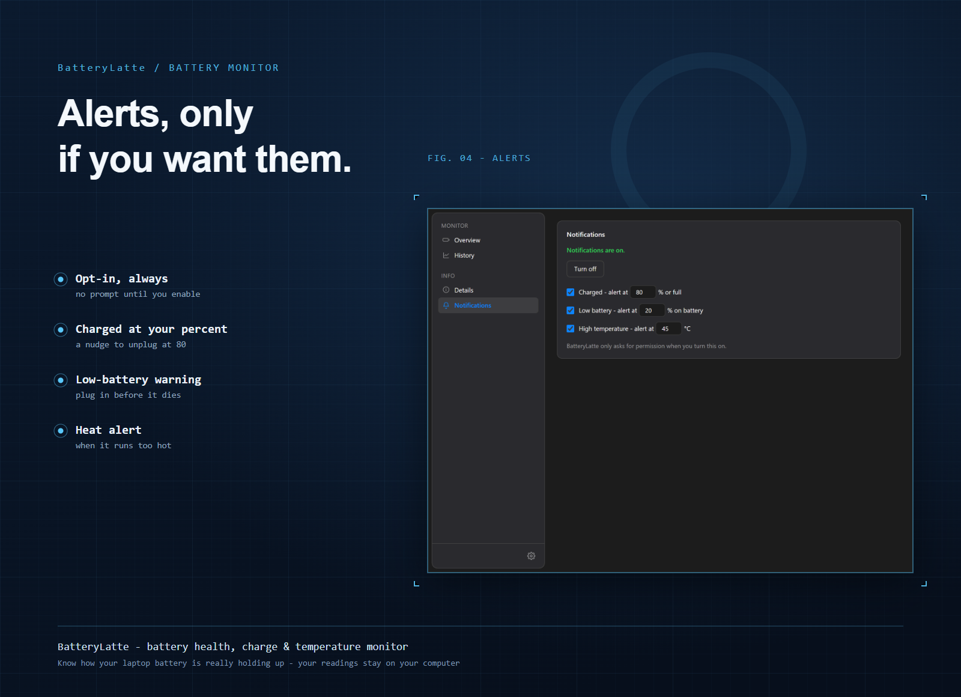Viewport: 961px width, 697px height.
Task: Click the 'High temperature - alert at' label
Action: (616, 328)
